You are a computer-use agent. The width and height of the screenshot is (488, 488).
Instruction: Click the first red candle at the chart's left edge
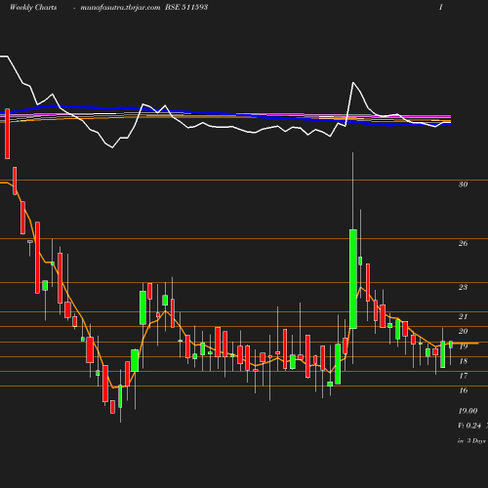pos(7,134)
